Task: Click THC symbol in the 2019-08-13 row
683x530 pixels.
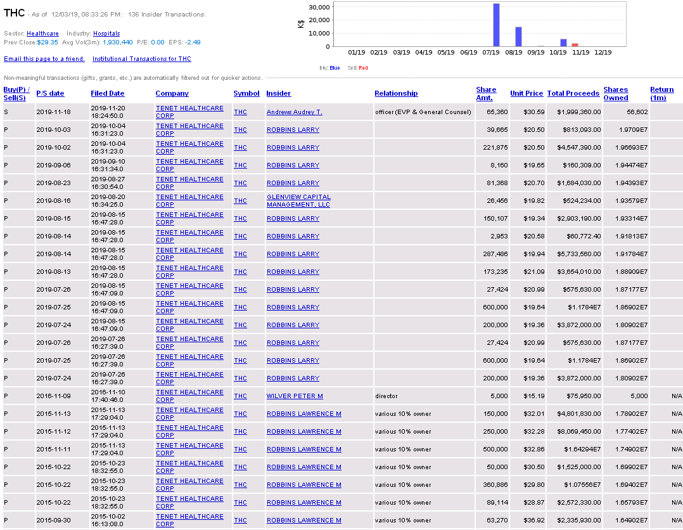Action: click(241, 272)
